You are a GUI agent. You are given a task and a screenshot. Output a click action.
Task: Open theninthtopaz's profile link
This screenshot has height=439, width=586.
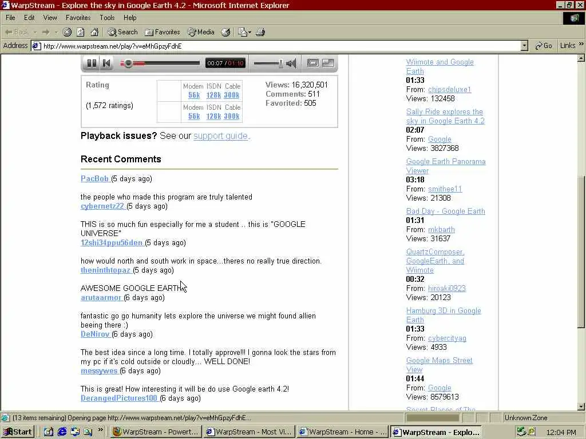(105, 270)
